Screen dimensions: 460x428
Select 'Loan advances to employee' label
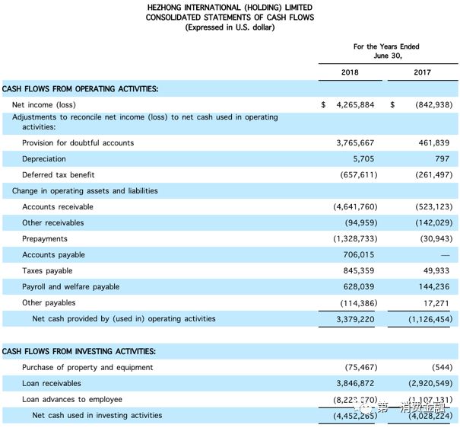coord(72,400)
